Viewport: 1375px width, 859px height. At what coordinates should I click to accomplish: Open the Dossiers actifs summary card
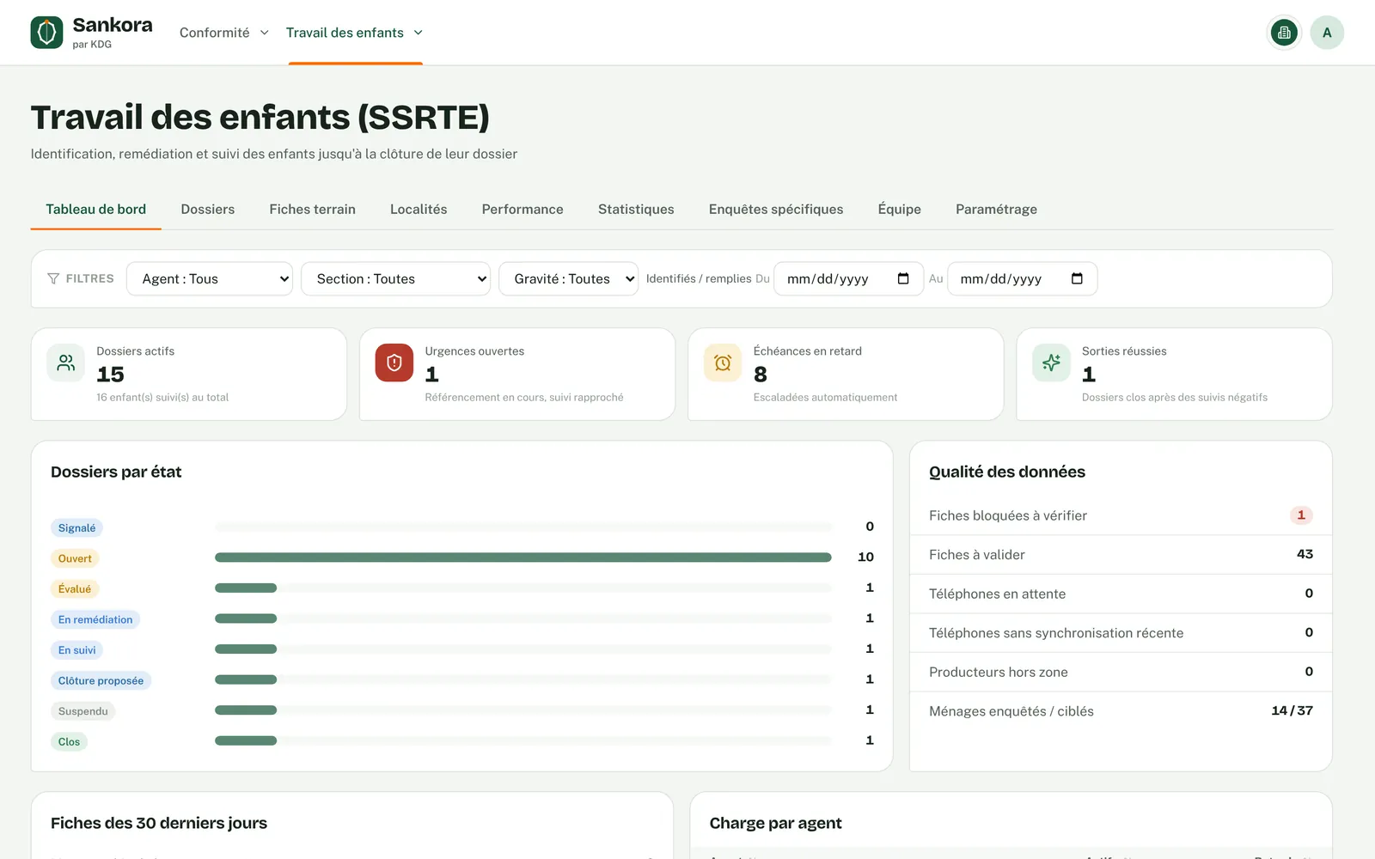(189, 374)
